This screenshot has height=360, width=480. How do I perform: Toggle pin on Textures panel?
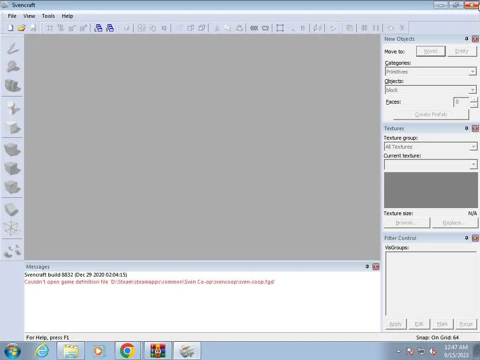(x=466, y=128)
